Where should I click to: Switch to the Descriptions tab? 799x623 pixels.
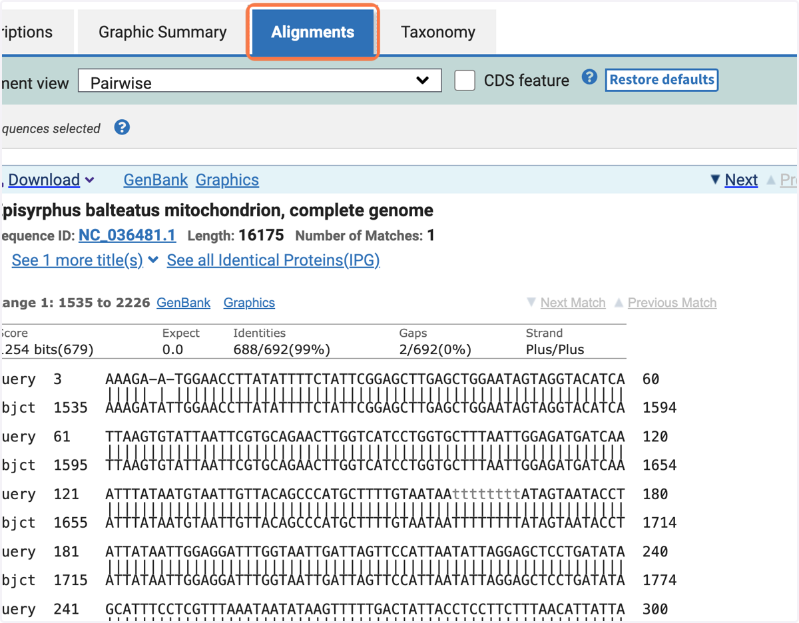(x=36, y=32)
